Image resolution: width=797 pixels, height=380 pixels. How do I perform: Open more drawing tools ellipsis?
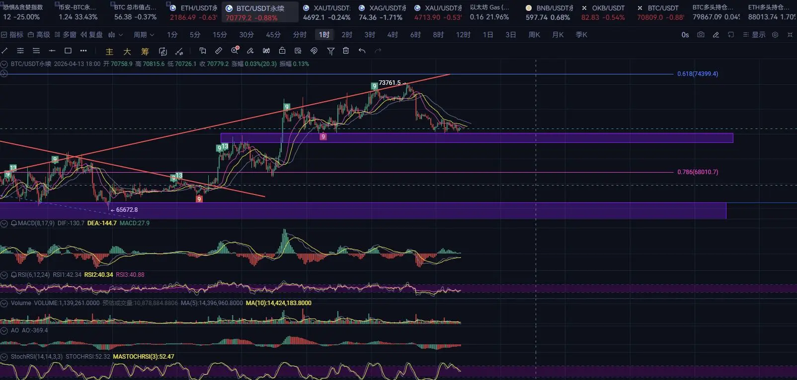click(83, 51)
